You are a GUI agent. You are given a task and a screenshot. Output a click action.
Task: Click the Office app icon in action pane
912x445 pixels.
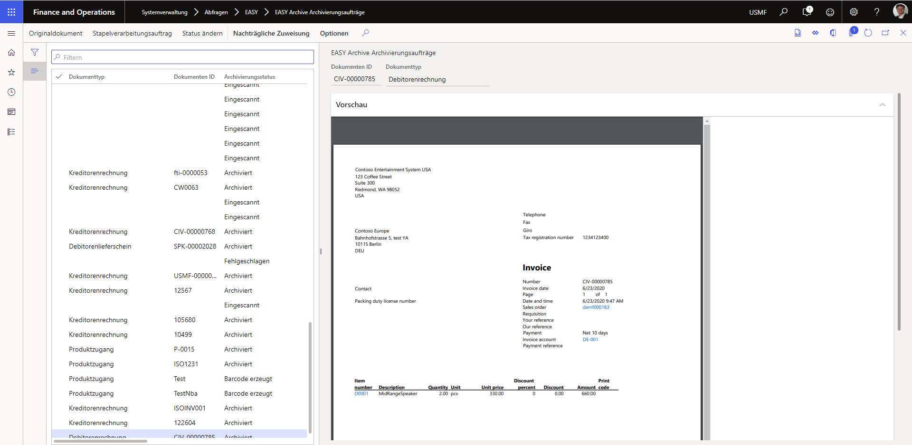833,33
